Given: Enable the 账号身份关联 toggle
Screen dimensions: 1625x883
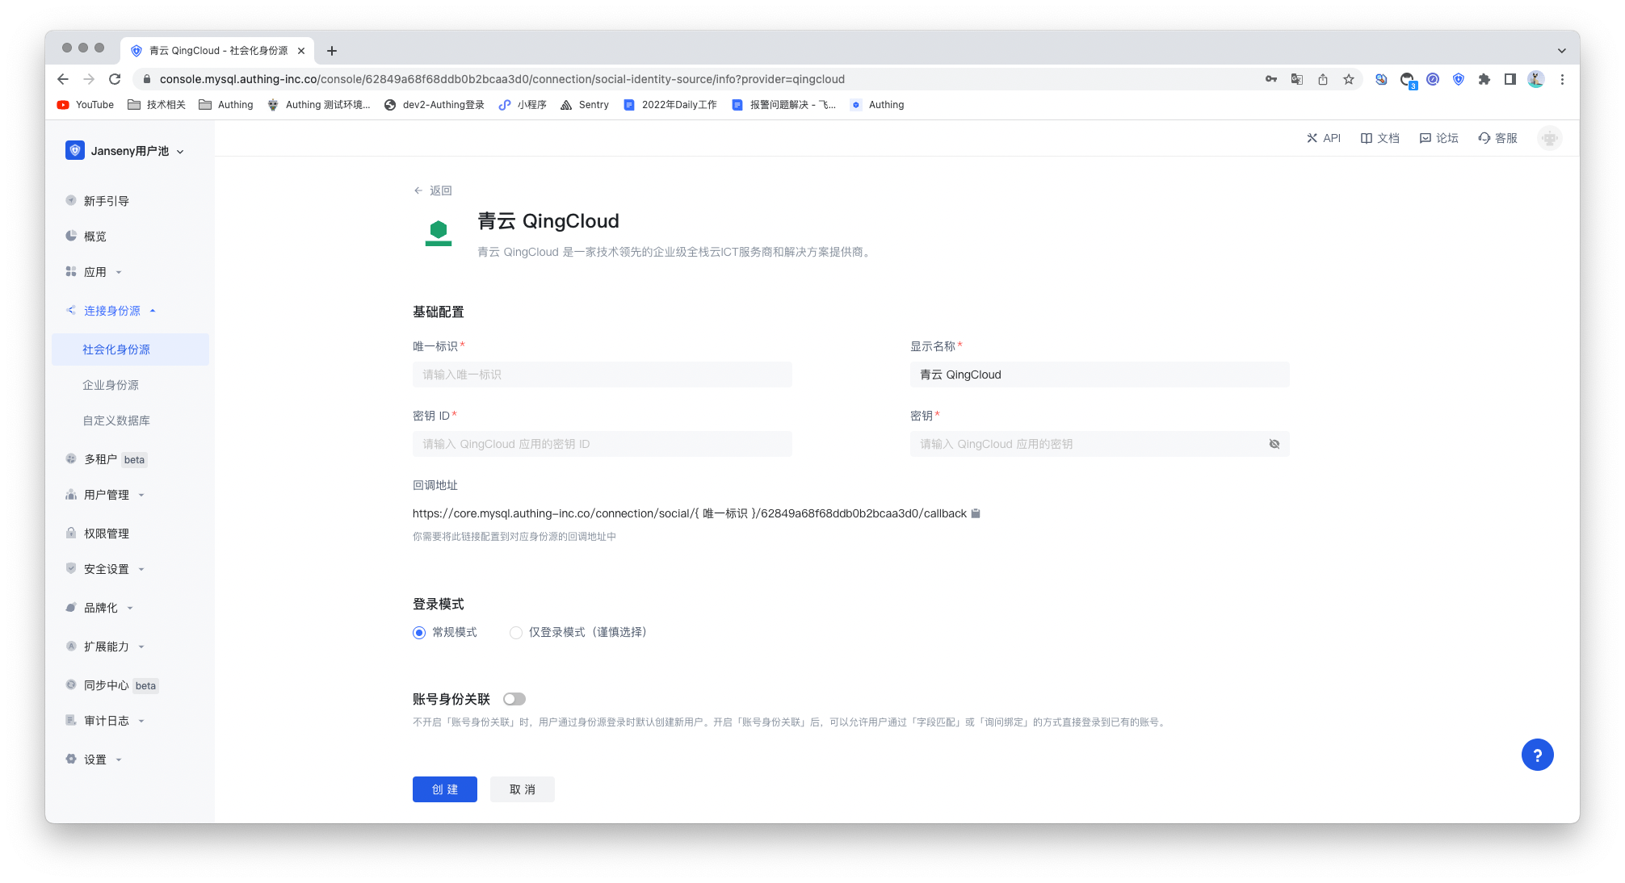Looking at the screenshot, I should (x=514, y=698).
